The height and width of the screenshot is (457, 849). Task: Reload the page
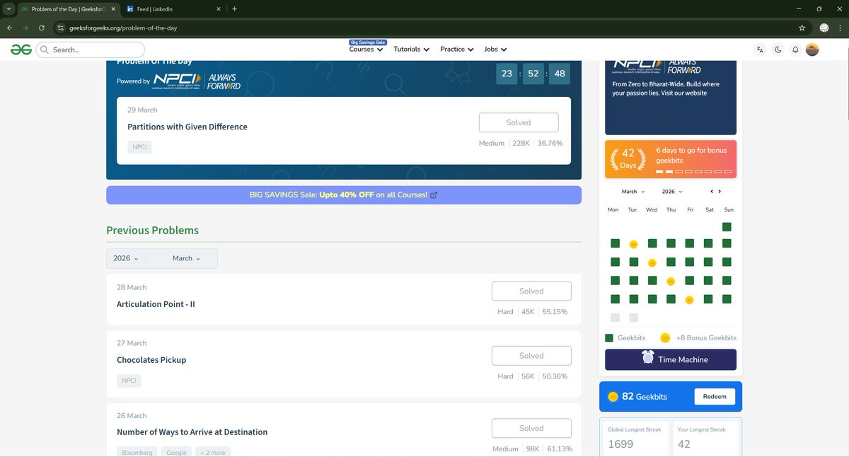point(42,28)
